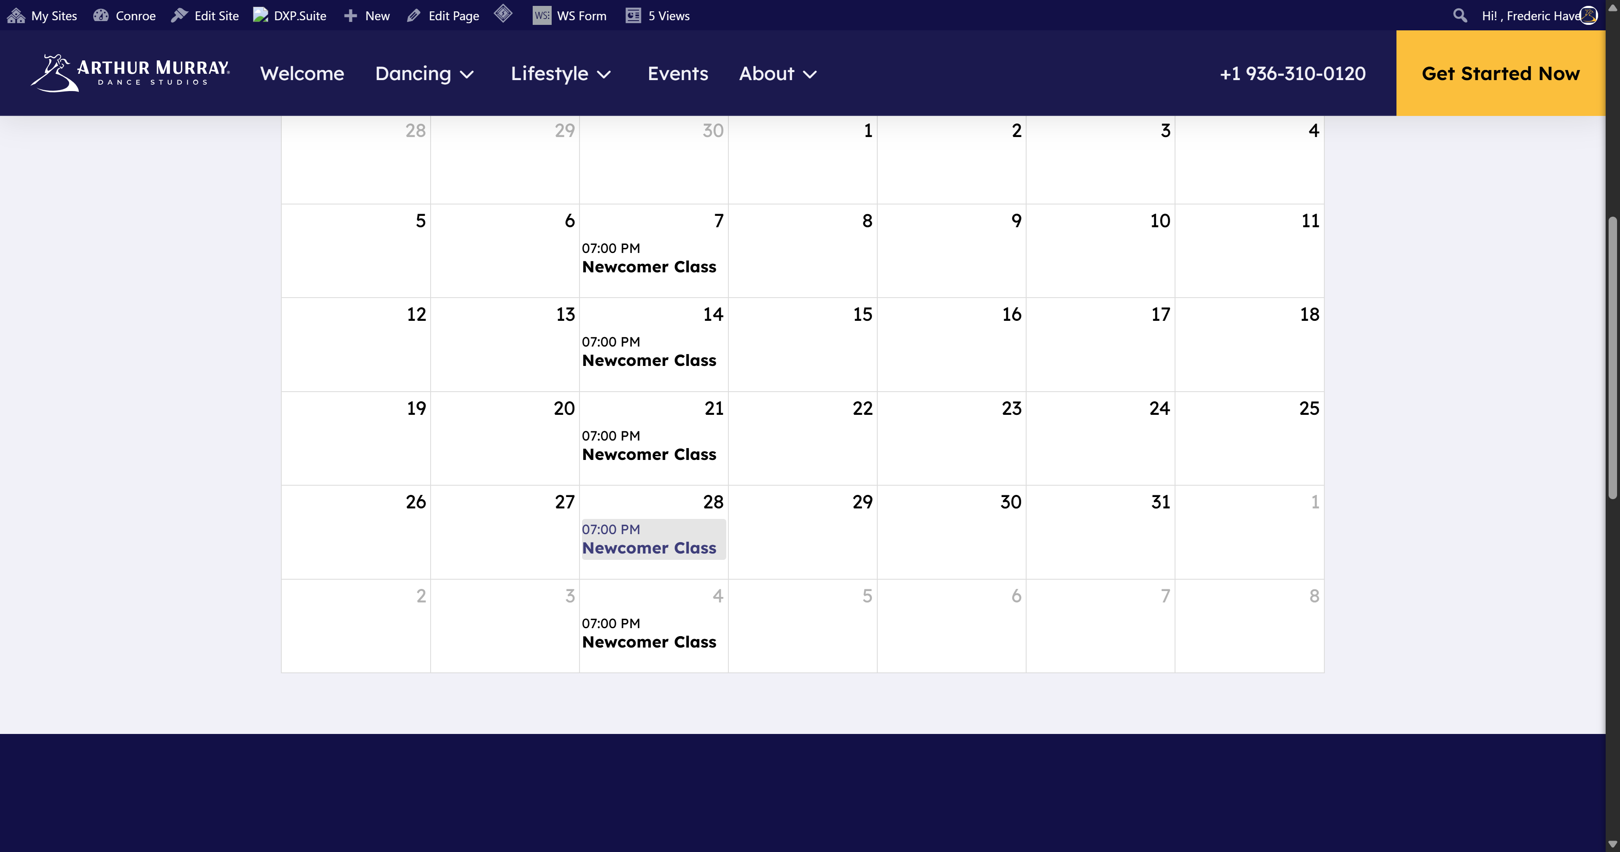
Task: Click the diamond-shaped icon in admin bar
Action: (503, 13)
